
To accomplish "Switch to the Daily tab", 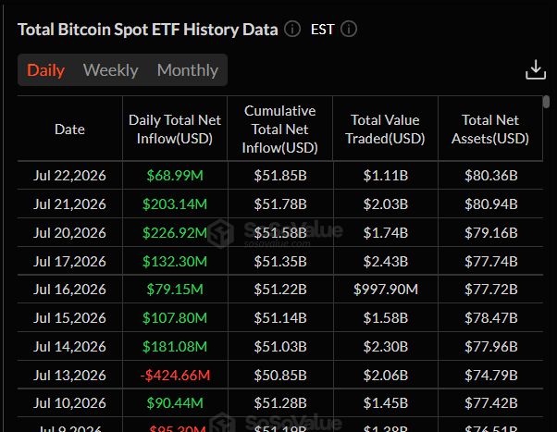I will pyautogui.click(x=46, y=70).
